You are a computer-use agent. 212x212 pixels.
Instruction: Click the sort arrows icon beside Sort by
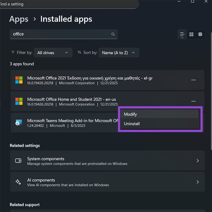(79, 52)
